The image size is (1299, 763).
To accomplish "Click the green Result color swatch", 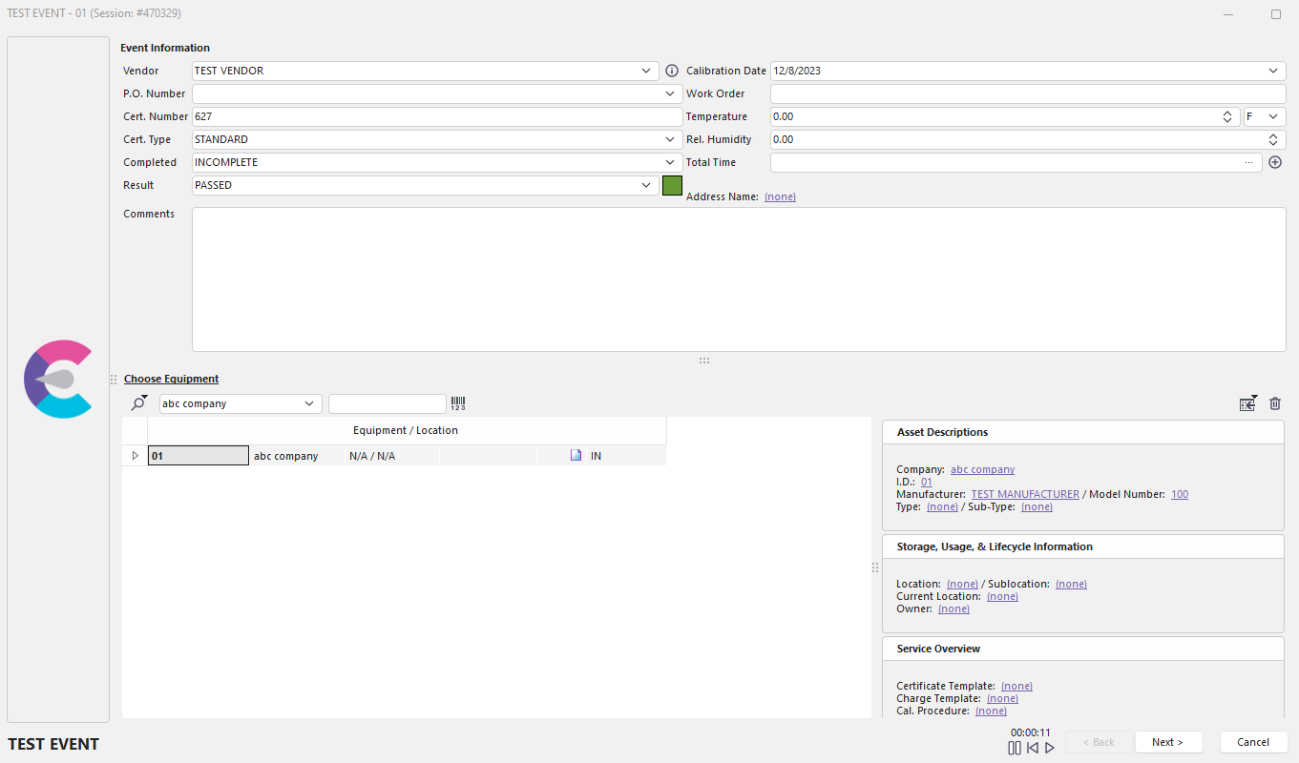I will [x=672, y=185].
